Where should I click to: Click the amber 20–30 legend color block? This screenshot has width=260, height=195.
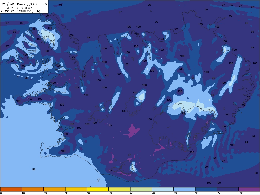[54, 189]
